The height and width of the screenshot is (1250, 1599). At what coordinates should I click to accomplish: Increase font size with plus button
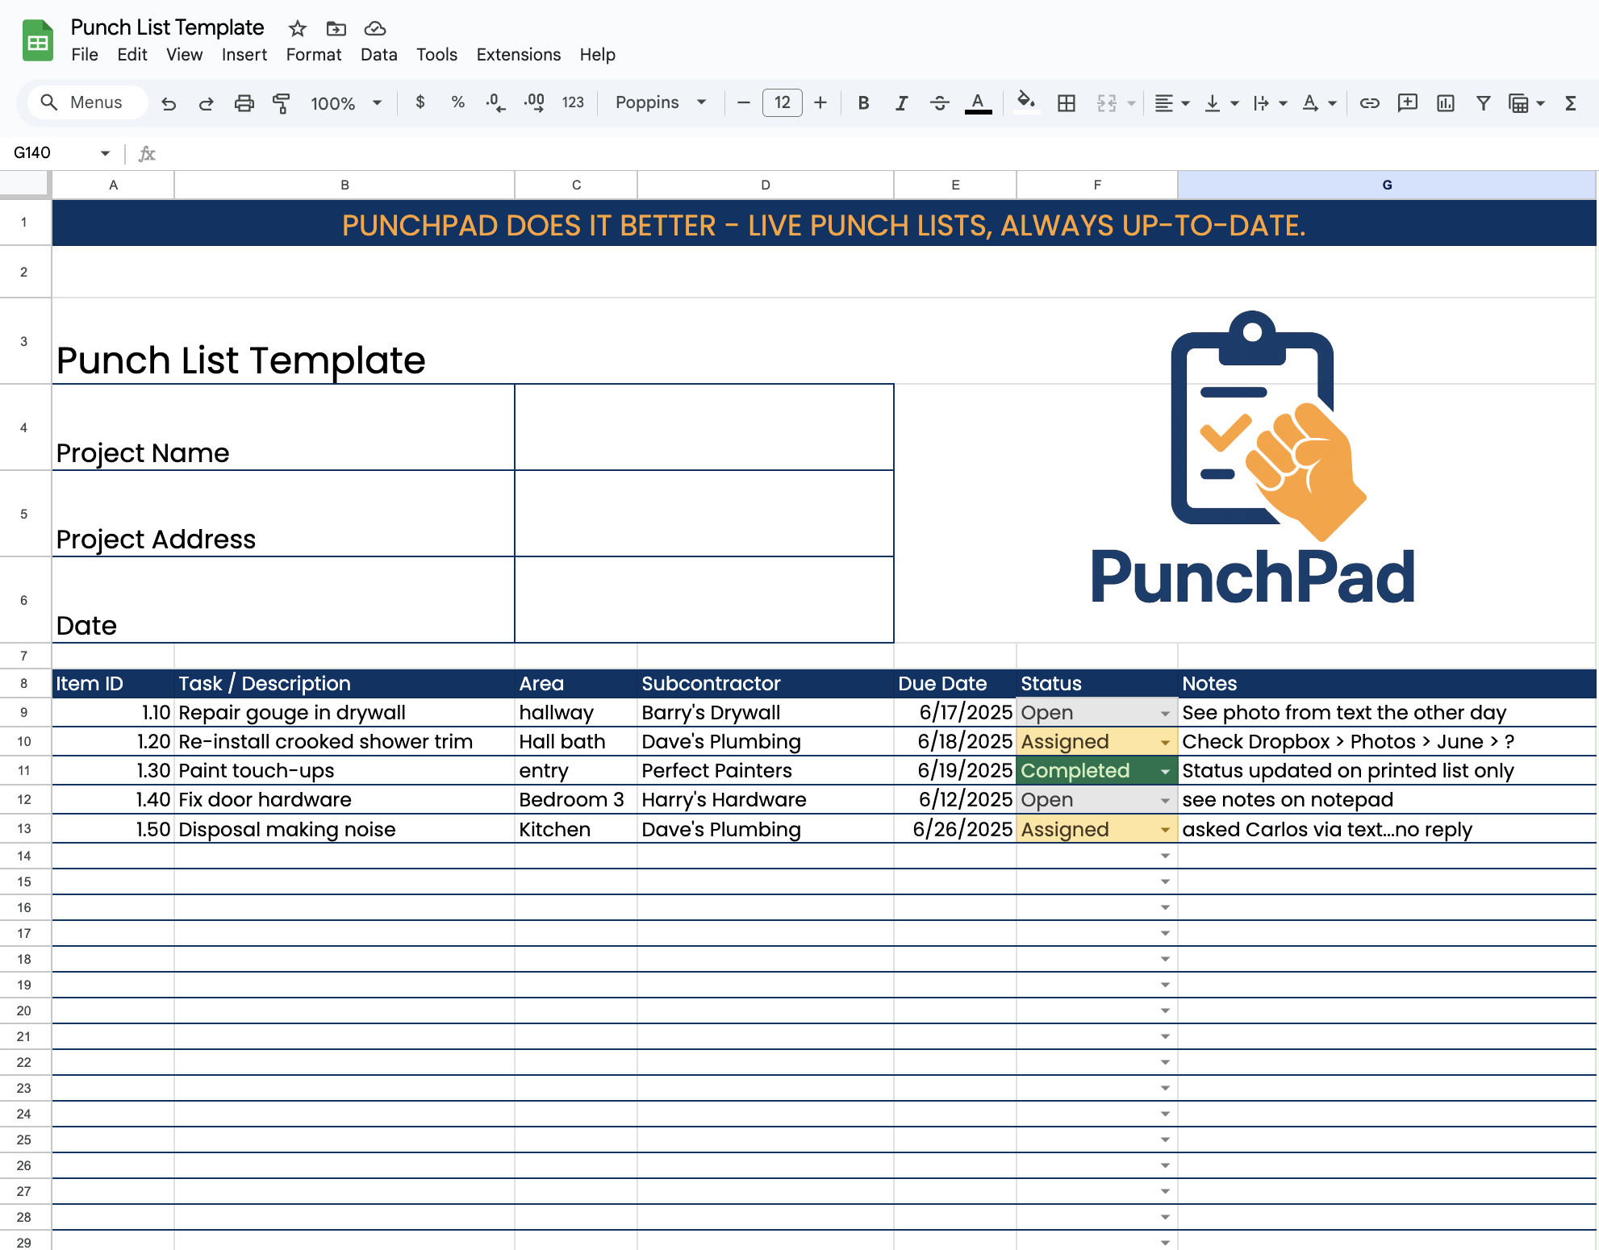(x=820, y=102)
